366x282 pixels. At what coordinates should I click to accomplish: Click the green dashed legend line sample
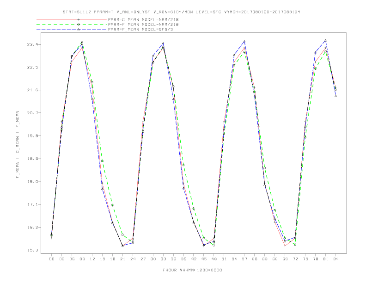(72, 24)
